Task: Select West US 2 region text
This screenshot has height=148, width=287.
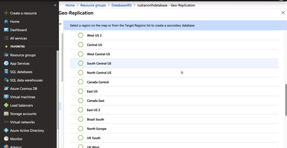Action: point(94,35)
